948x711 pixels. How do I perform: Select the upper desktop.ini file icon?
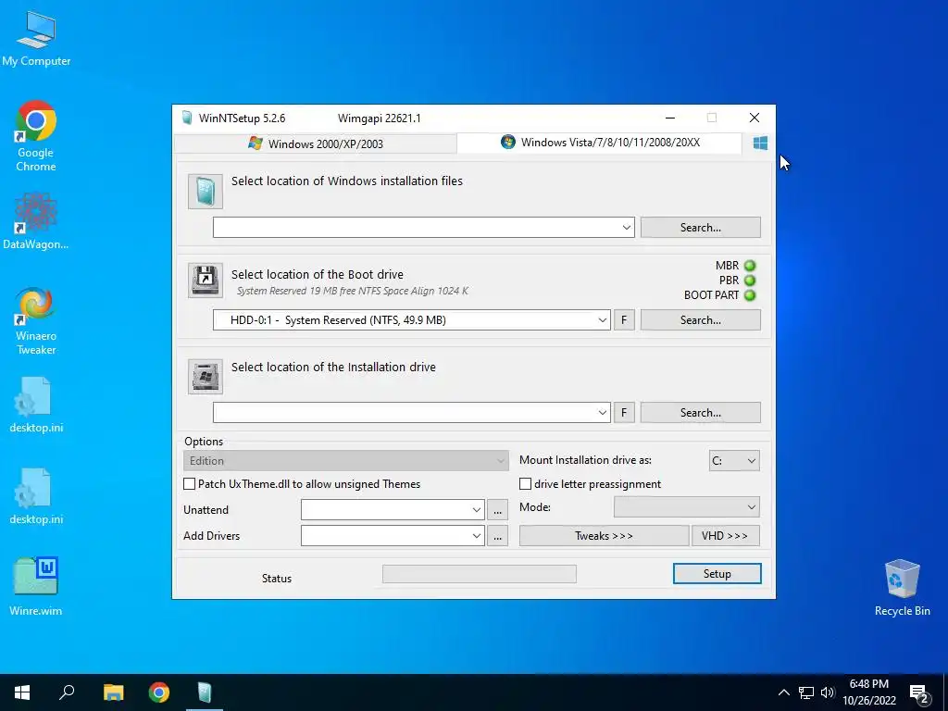(36, 405)
